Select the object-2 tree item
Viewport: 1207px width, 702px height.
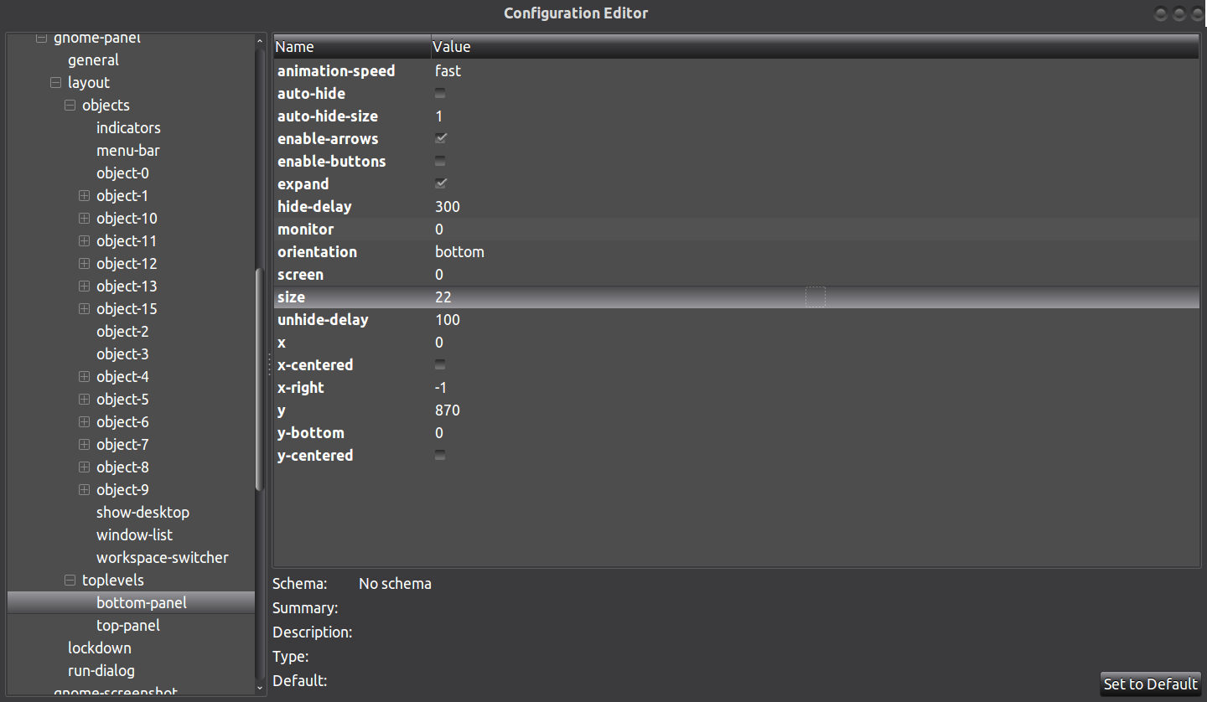pyautogui.click(x=122, y=332)
